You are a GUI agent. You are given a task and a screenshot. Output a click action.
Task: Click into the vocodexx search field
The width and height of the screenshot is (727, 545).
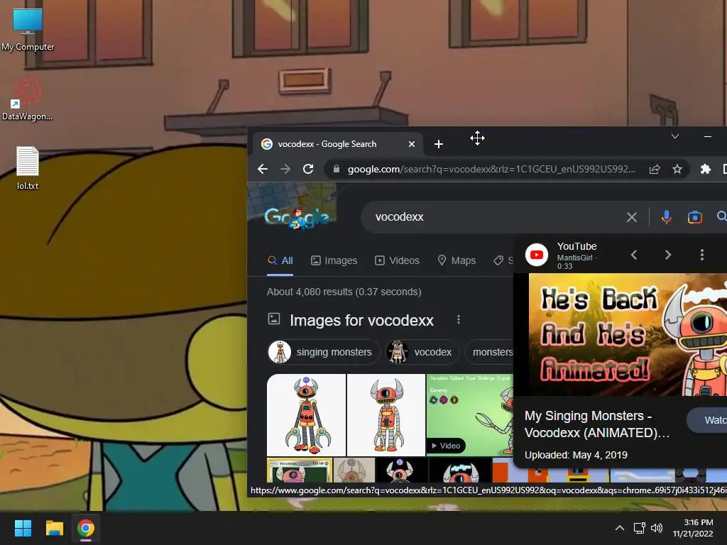(x=496, y=217)
